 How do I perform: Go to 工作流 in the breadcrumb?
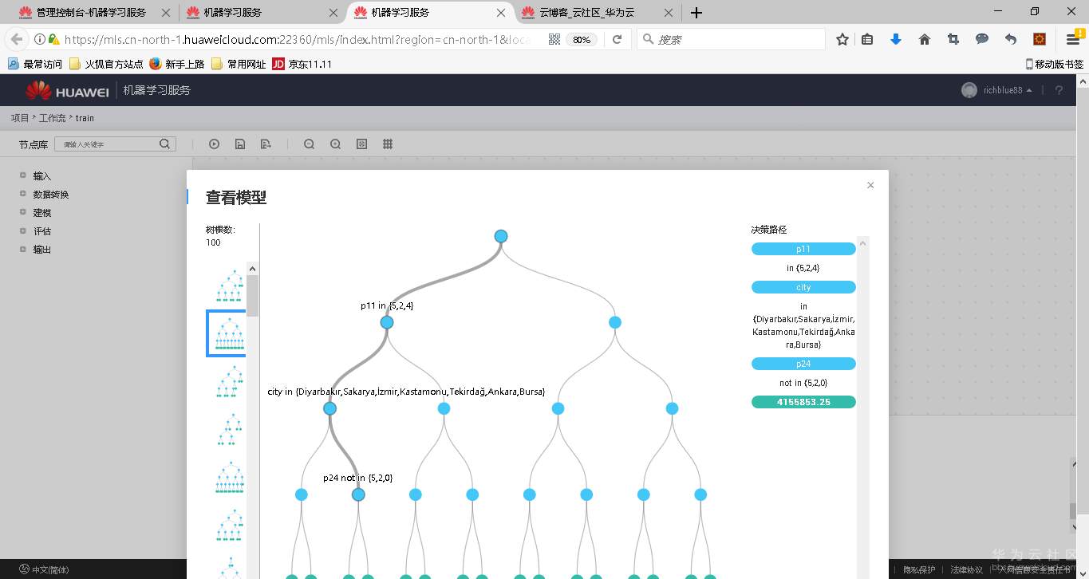tap(53, 118)
